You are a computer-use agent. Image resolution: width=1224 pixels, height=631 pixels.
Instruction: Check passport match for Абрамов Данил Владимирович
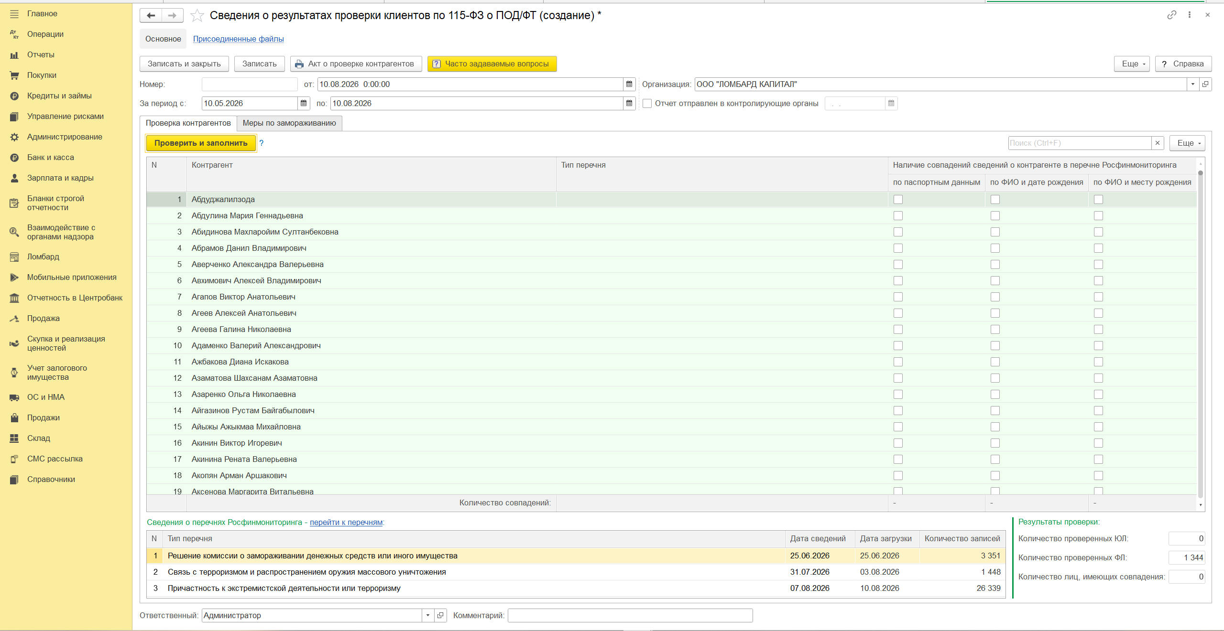point(898,248)
